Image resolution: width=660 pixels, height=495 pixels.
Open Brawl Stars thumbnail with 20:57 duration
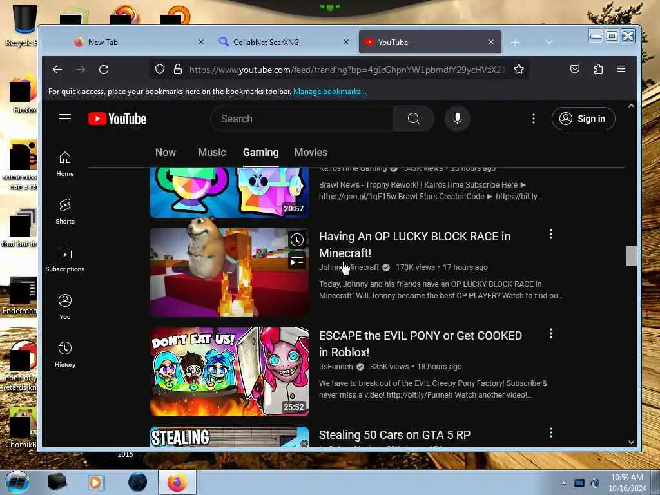point(229,192)
